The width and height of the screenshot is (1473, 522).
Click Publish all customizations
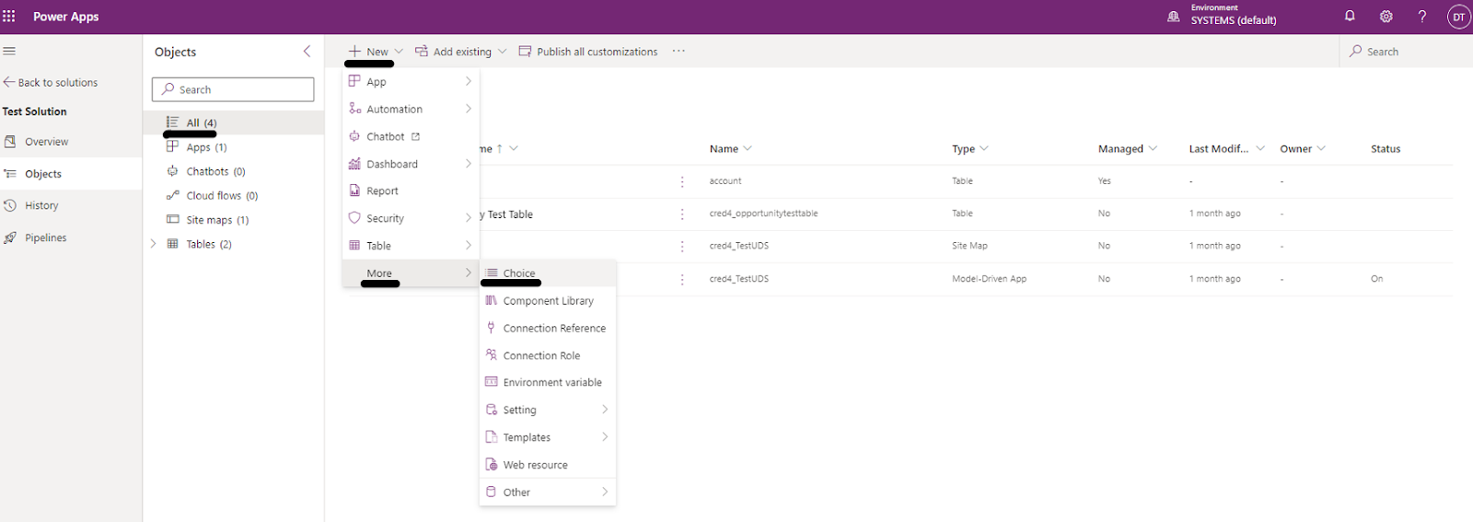pos(588,52)
